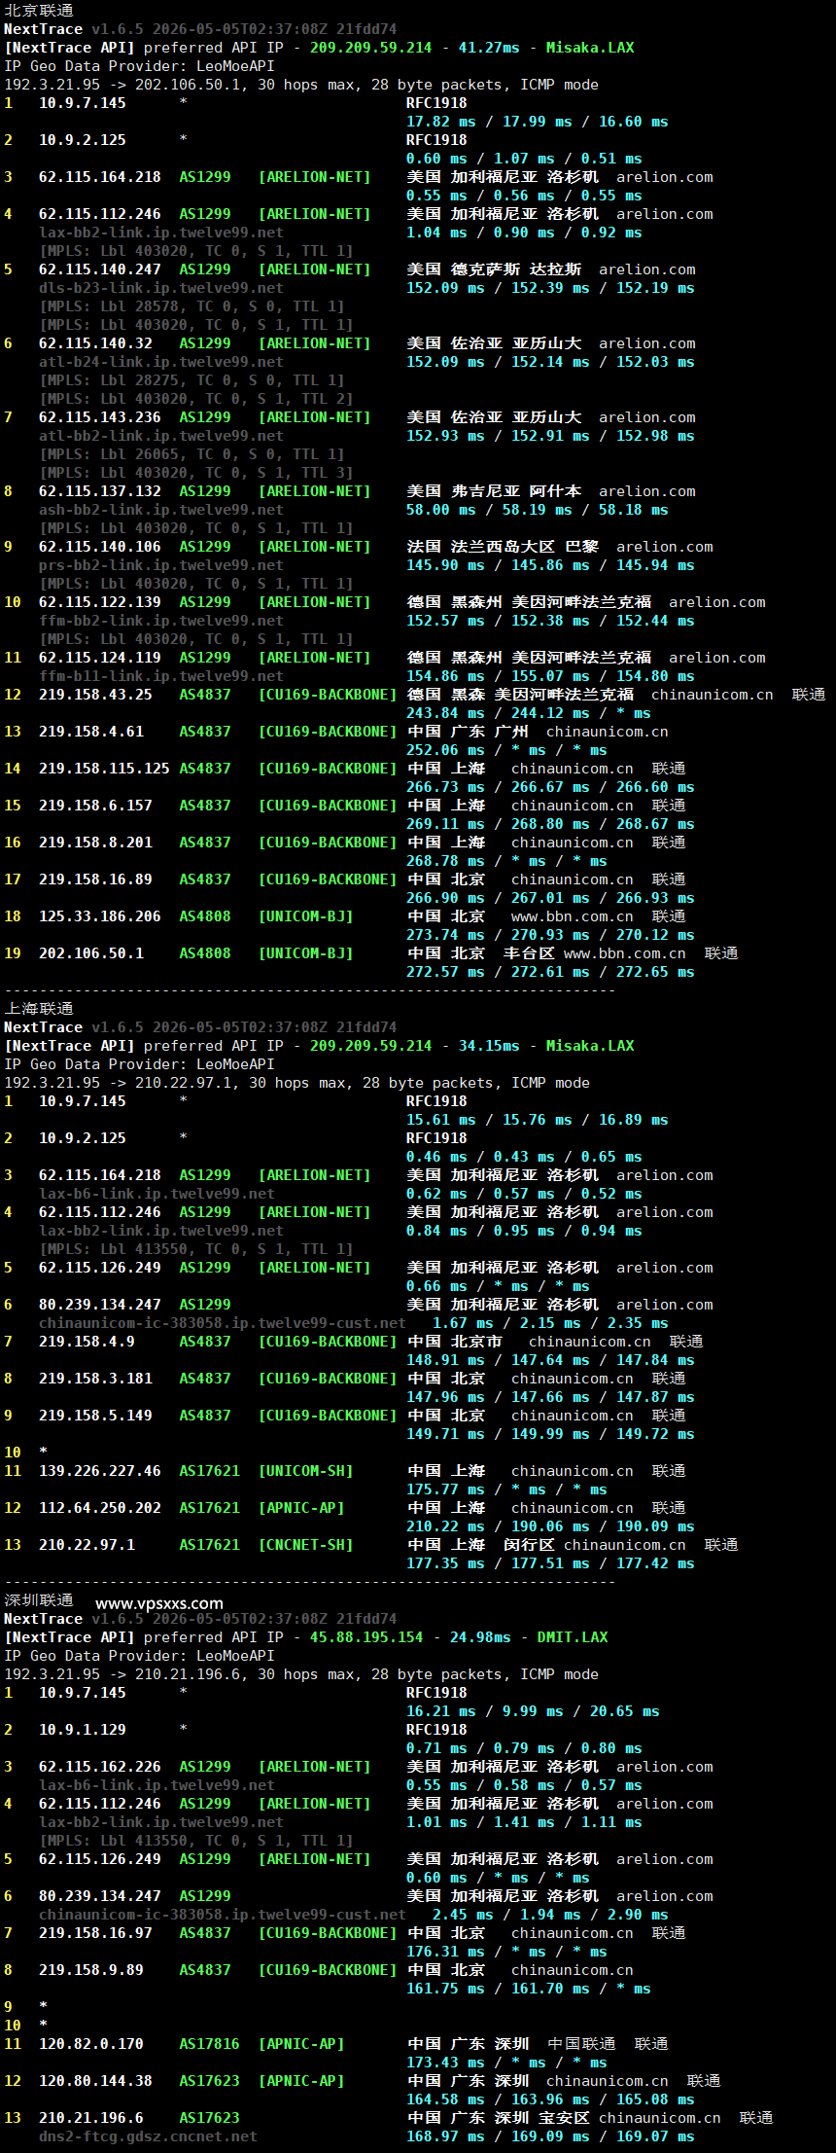This screenshot has height=2153, width=836.
Task: Select hop IP 219.158.8.201
Action: coord(95,842)
